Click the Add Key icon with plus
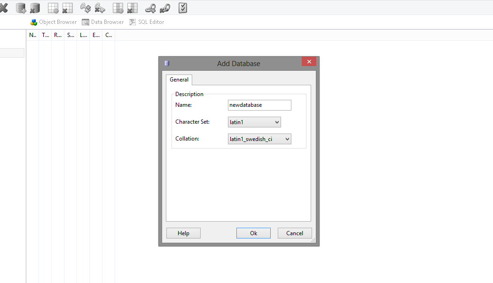Image resolution: width=493 pixels, height=283 pixels. (86, 8)
